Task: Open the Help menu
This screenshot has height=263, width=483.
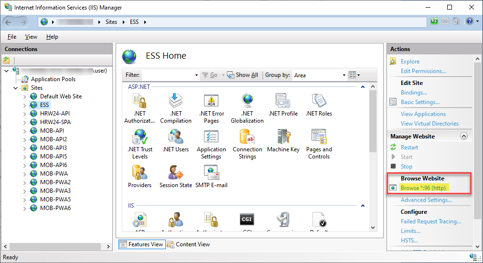Action: click(52, 37)
